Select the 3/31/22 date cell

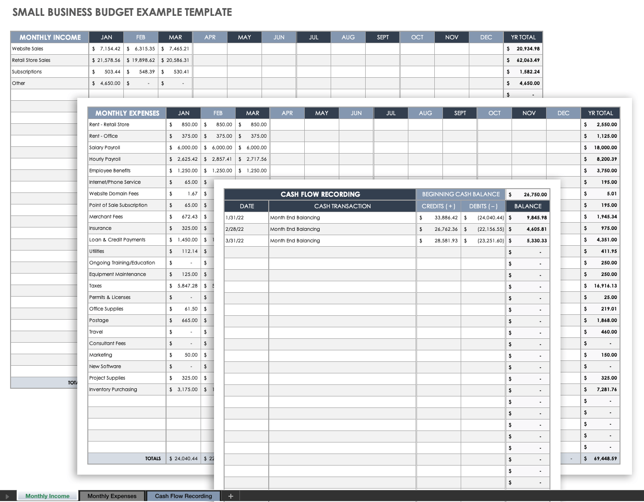[247, 240]
